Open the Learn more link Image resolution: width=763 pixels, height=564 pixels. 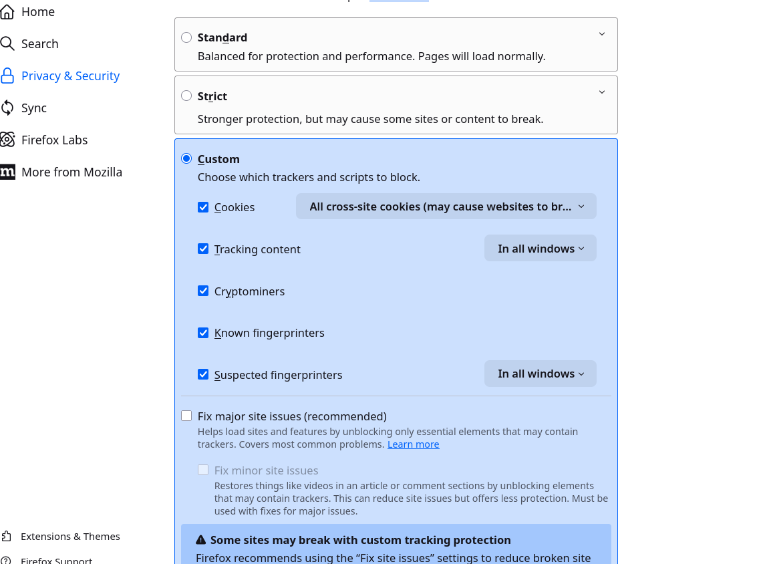click(x=413, y=444)
